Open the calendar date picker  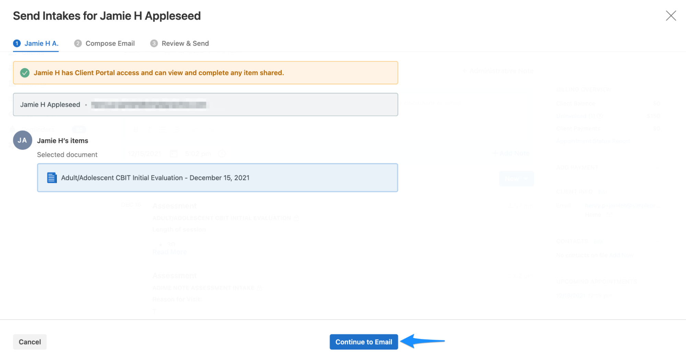174,153
